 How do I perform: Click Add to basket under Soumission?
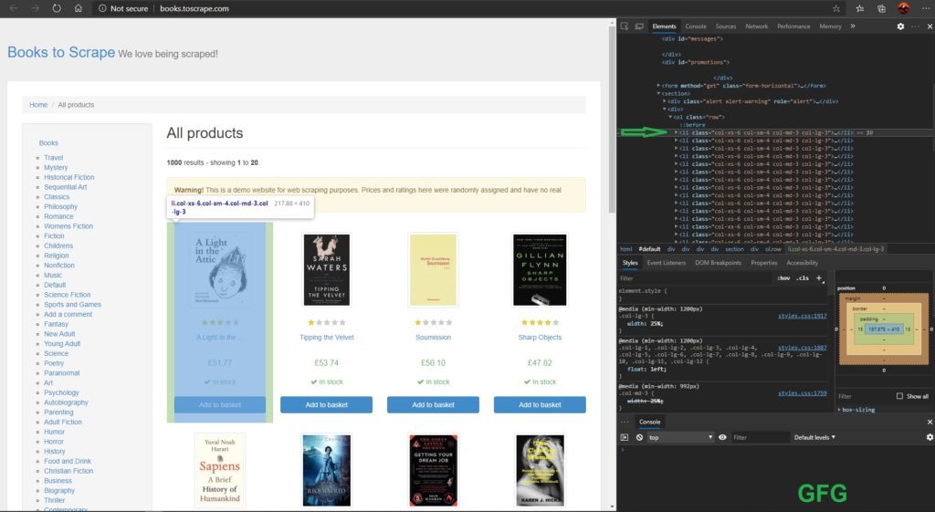(433, 404)
